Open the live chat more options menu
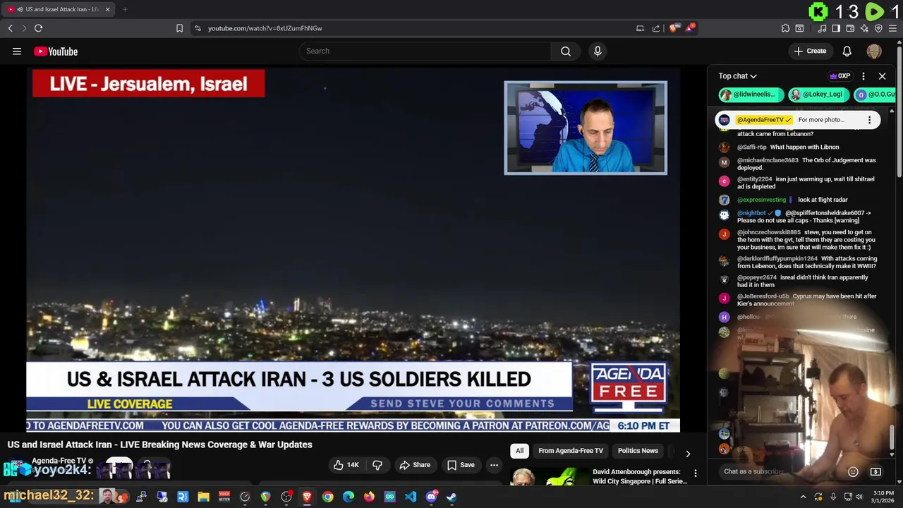This screenshot has height=508, width=903. tap(863, 76)
